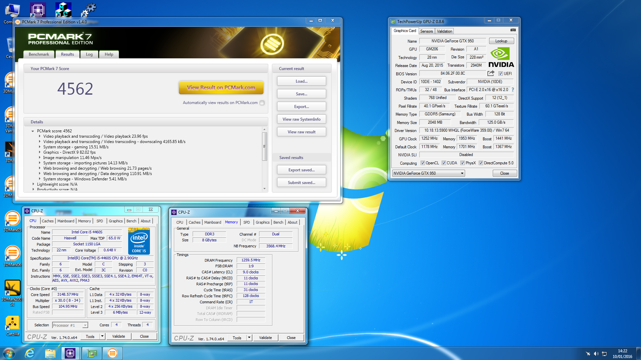Switch to CPU-Z taskbar icon
Screen dimensions: 641x360
pyautogui.click(x=70, y=353)
